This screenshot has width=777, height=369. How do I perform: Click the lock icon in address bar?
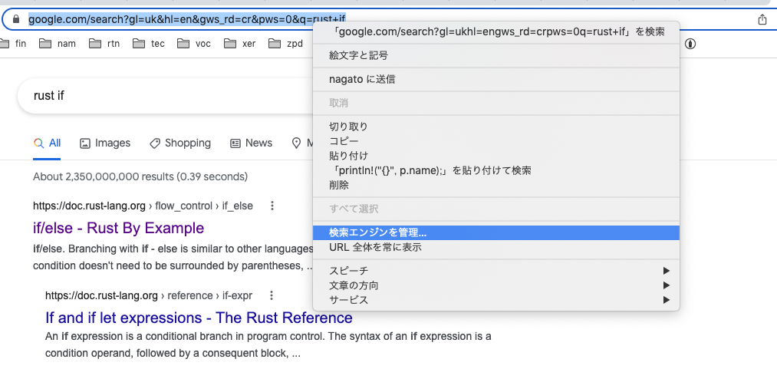[x=16, y=19]
